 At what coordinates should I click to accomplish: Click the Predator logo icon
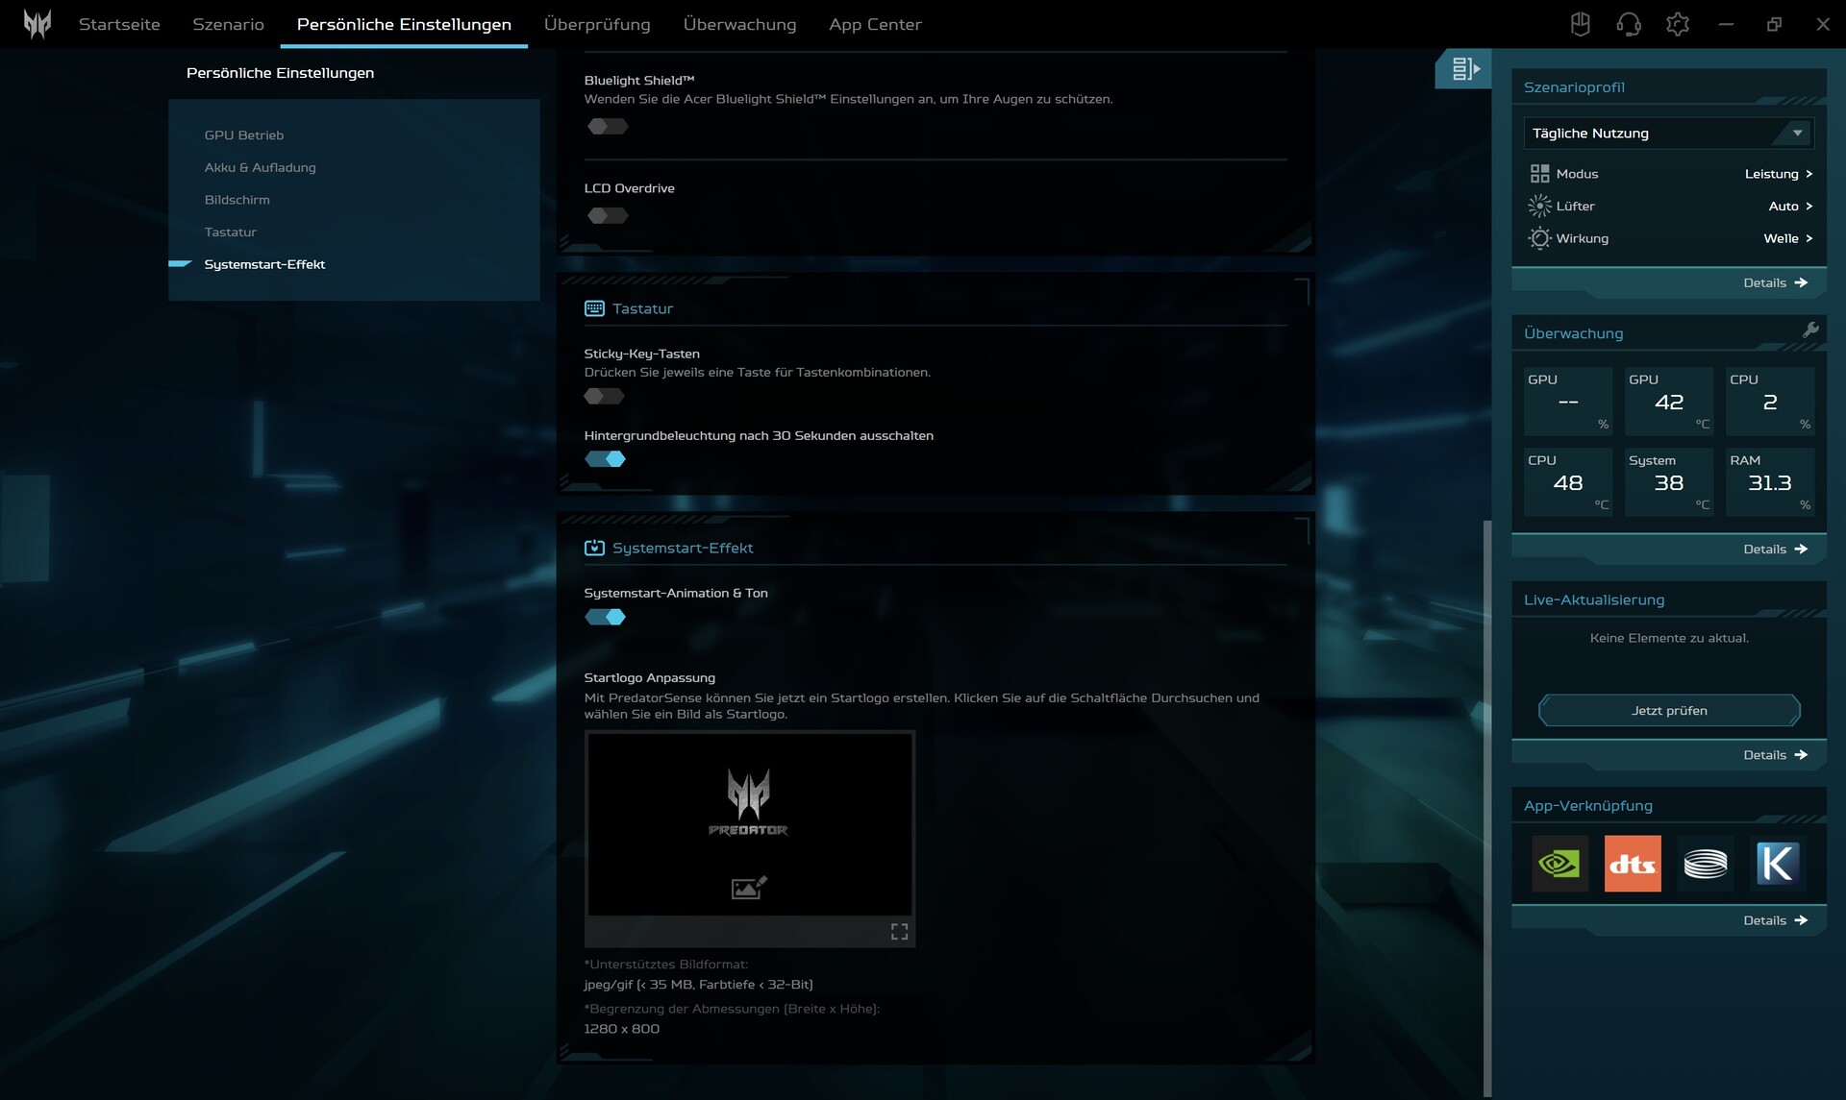coord(37,24)
